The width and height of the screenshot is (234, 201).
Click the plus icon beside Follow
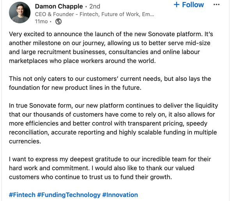click(x=177, y=5)
